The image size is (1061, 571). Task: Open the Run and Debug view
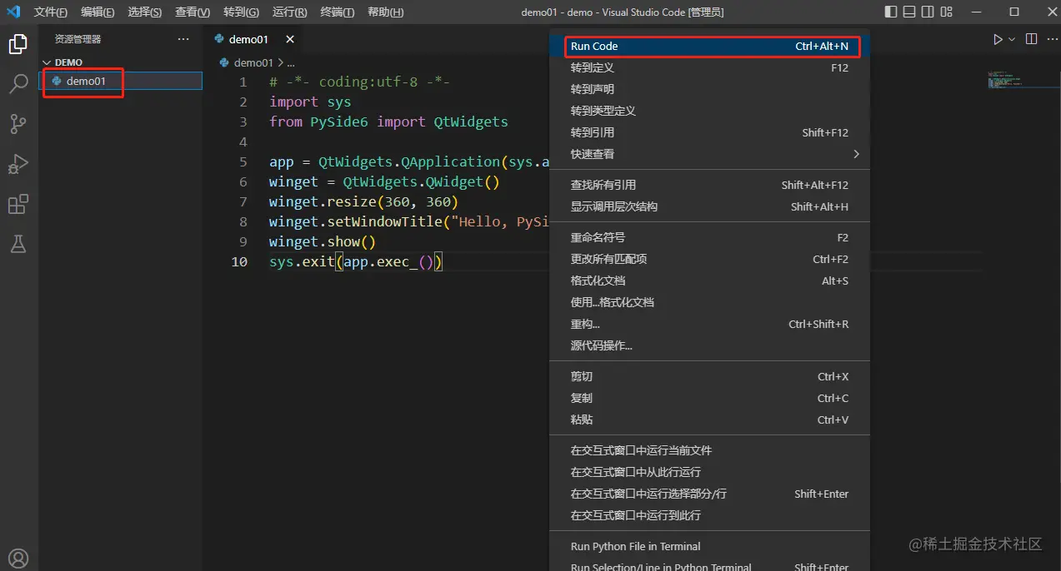[18, 164]
